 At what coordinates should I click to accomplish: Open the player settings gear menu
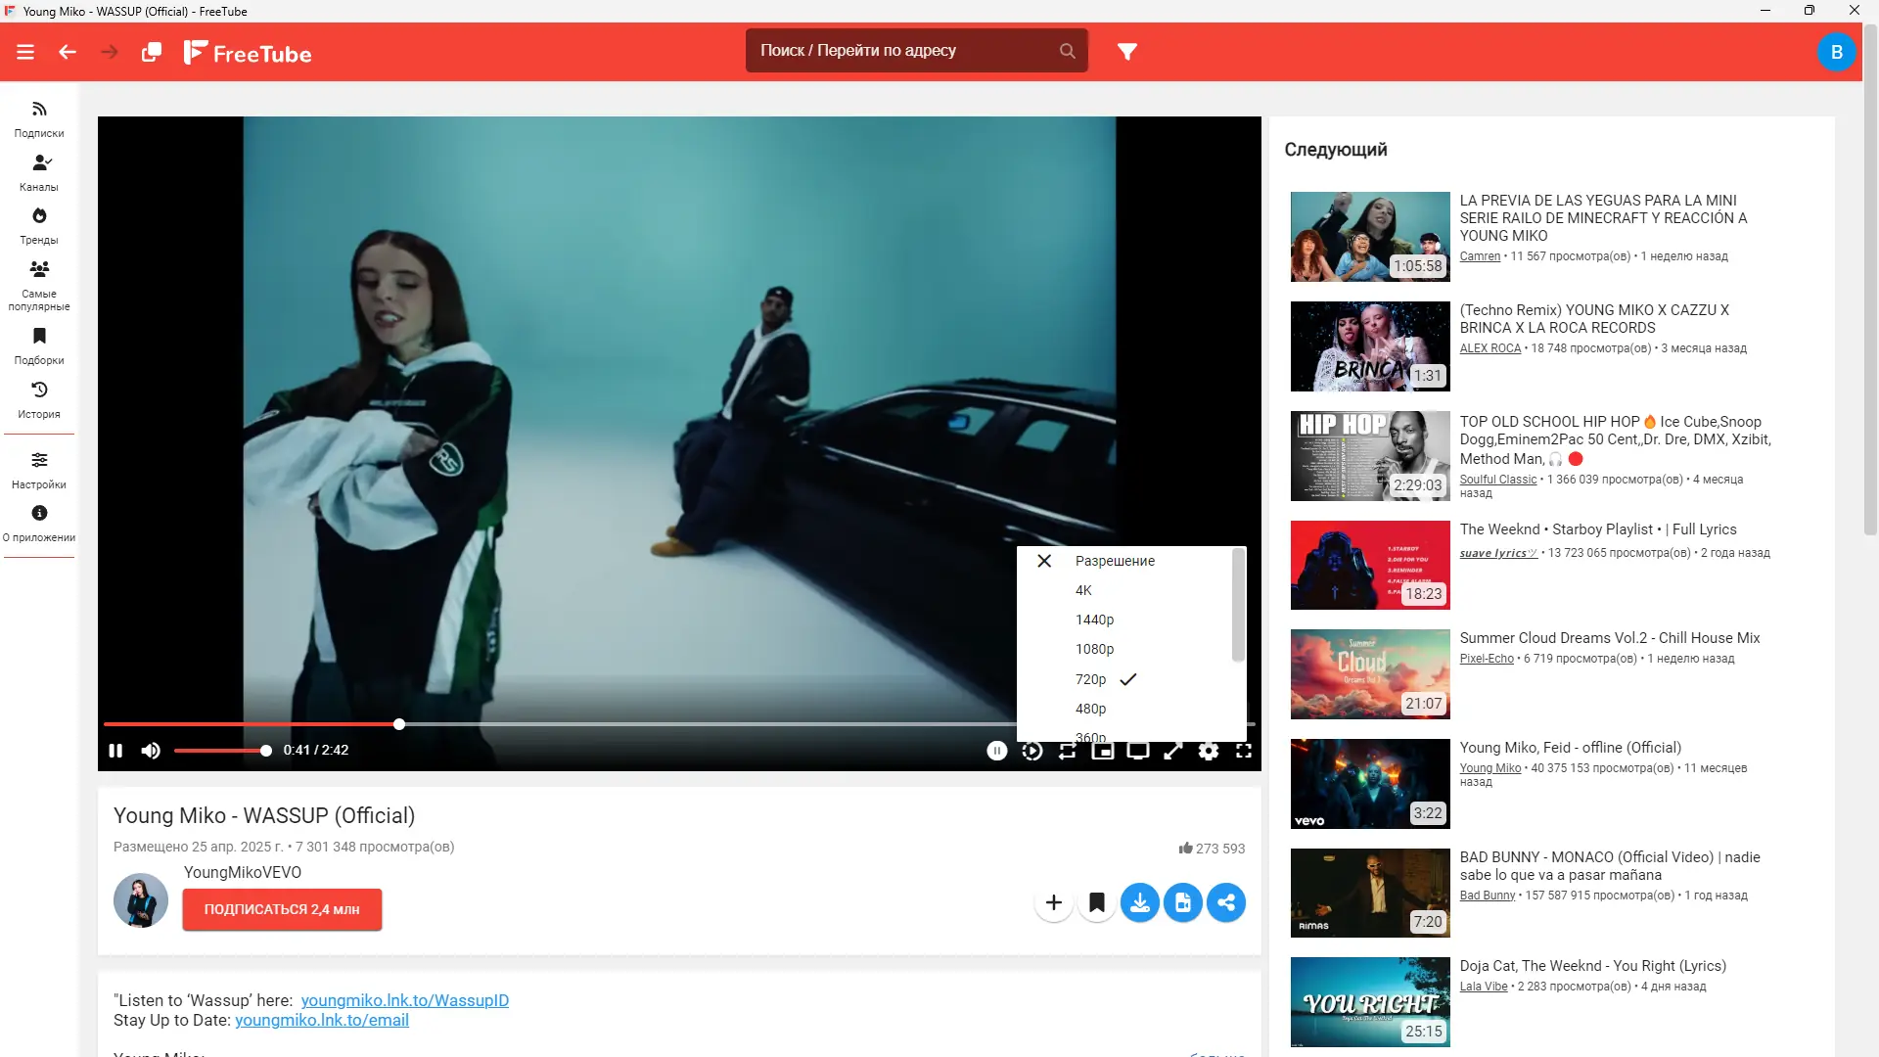pos(1209,751)
